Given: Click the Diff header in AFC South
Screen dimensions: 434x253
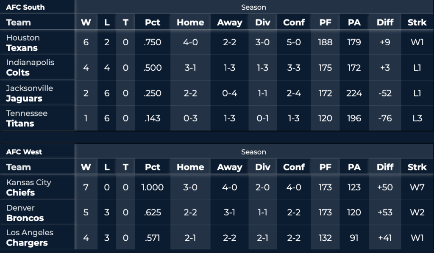Looking at the screenshot, I should 385,22.
